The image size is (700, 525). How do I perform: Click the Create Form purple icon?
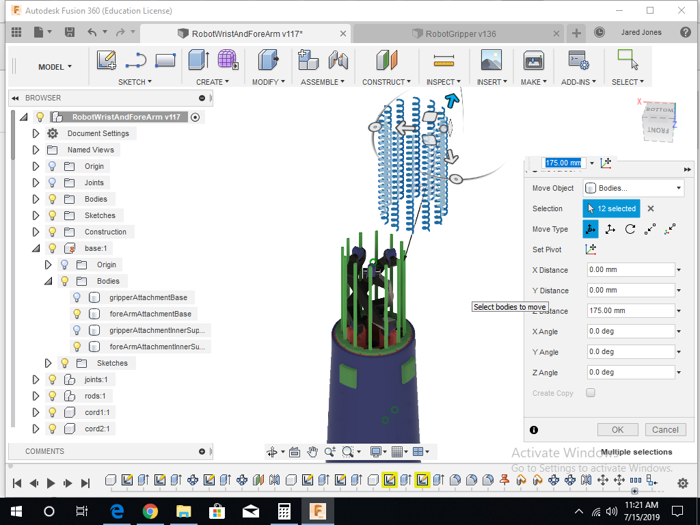point(228,60)
